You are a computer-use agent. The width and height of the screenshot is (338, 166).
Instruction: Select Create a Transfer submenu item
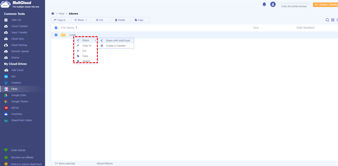point(116,46)
